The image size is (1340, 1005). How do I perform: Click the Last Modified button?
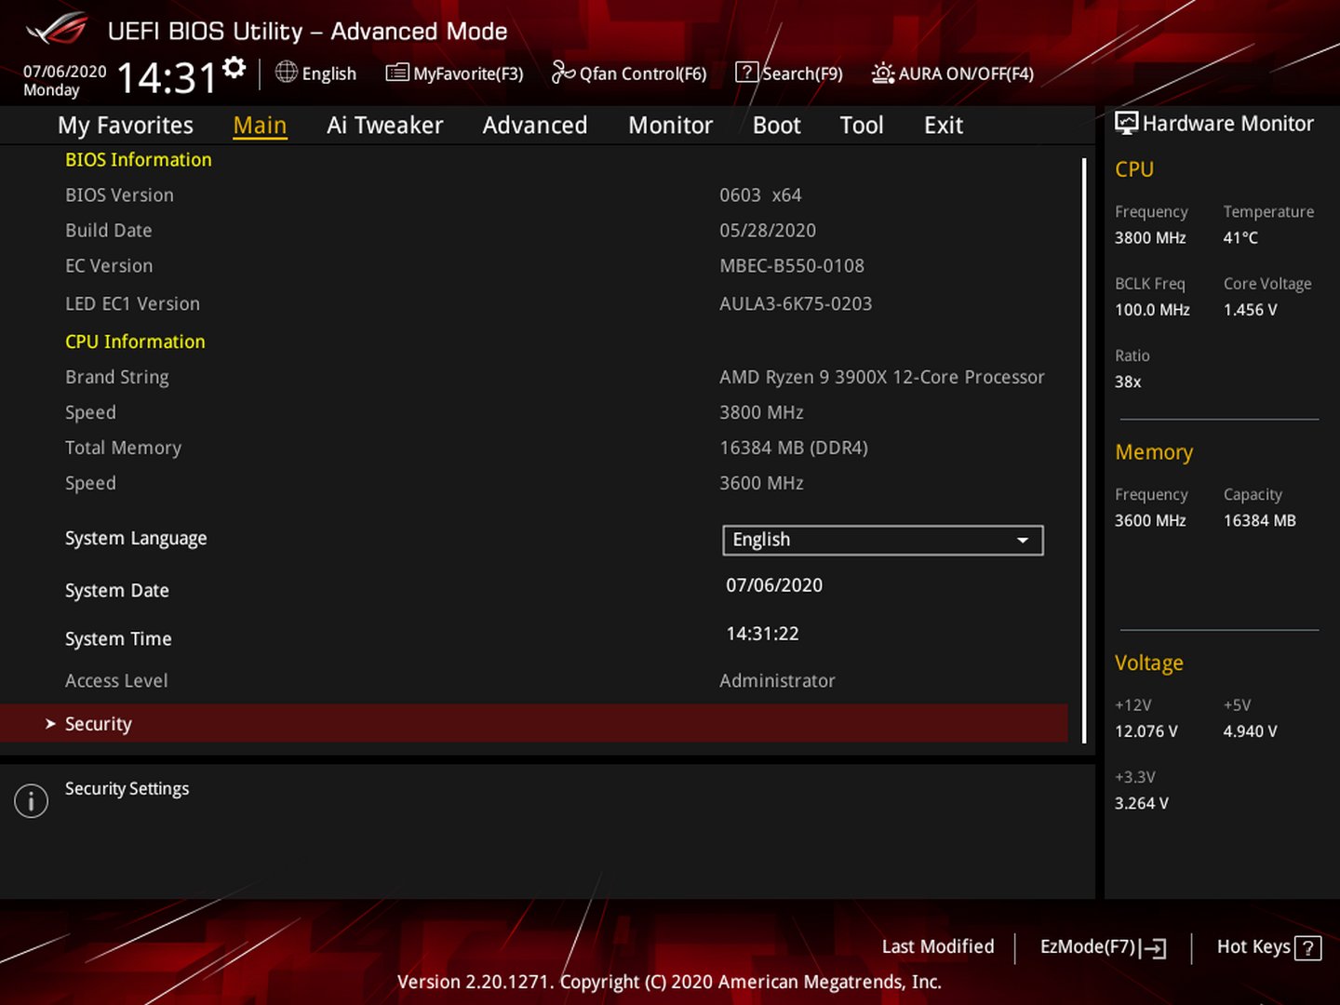point(938,946)
